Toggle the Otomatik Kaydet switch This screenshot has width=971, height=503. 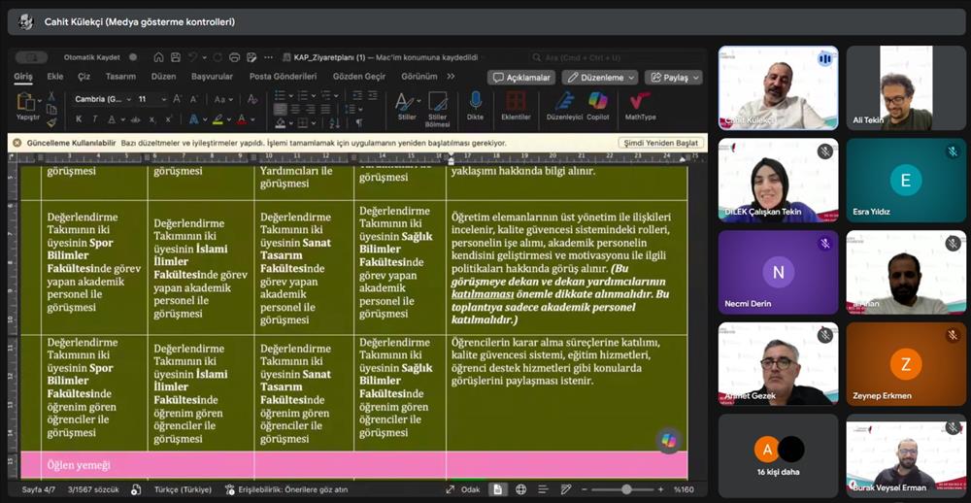(31, 57)
